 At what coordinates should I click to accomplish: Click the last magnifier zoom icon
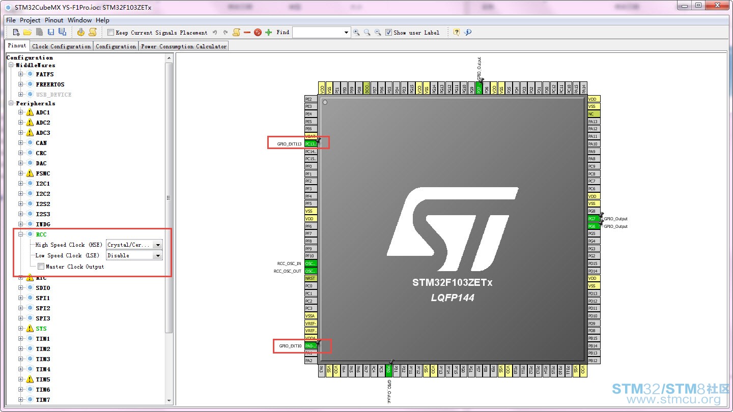(378, 33)
